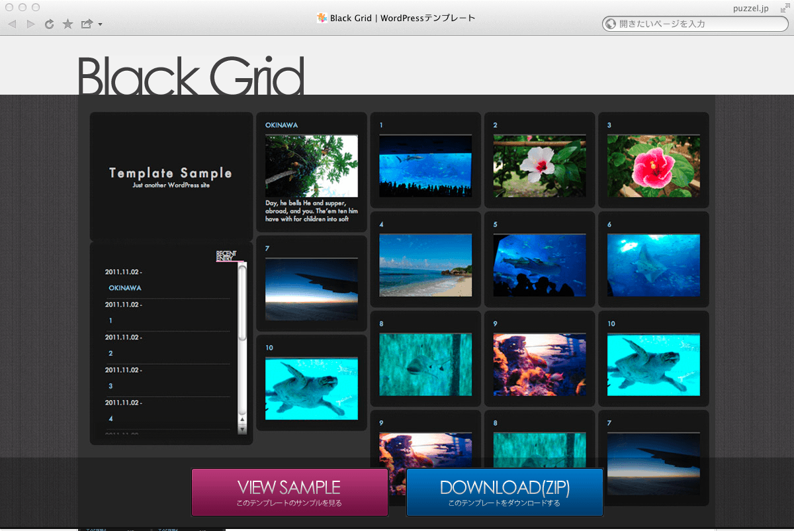Click the browser forward arrow
Screen dimensions: 794x531
[30, 24]
